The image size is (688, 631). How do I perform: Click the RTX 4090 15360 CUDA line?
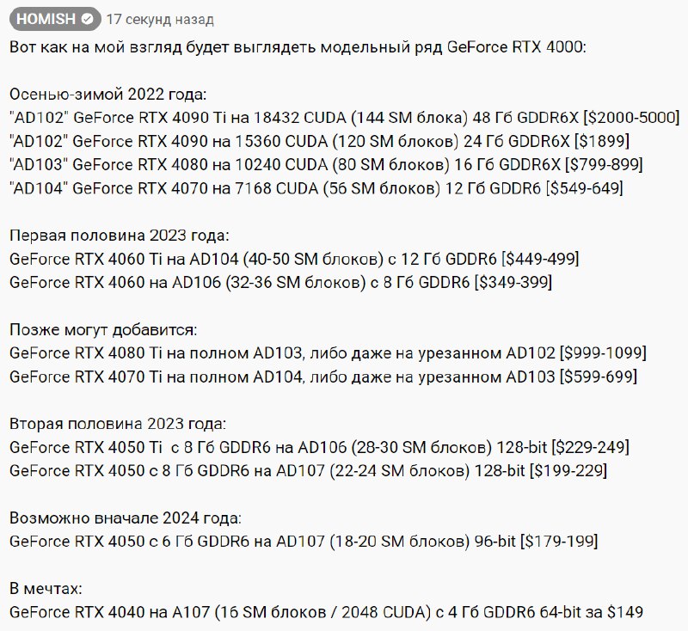click(x=319, y=141)
